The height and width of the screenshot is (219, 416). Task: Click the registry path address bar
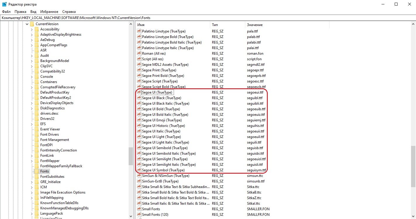(208, 18)
